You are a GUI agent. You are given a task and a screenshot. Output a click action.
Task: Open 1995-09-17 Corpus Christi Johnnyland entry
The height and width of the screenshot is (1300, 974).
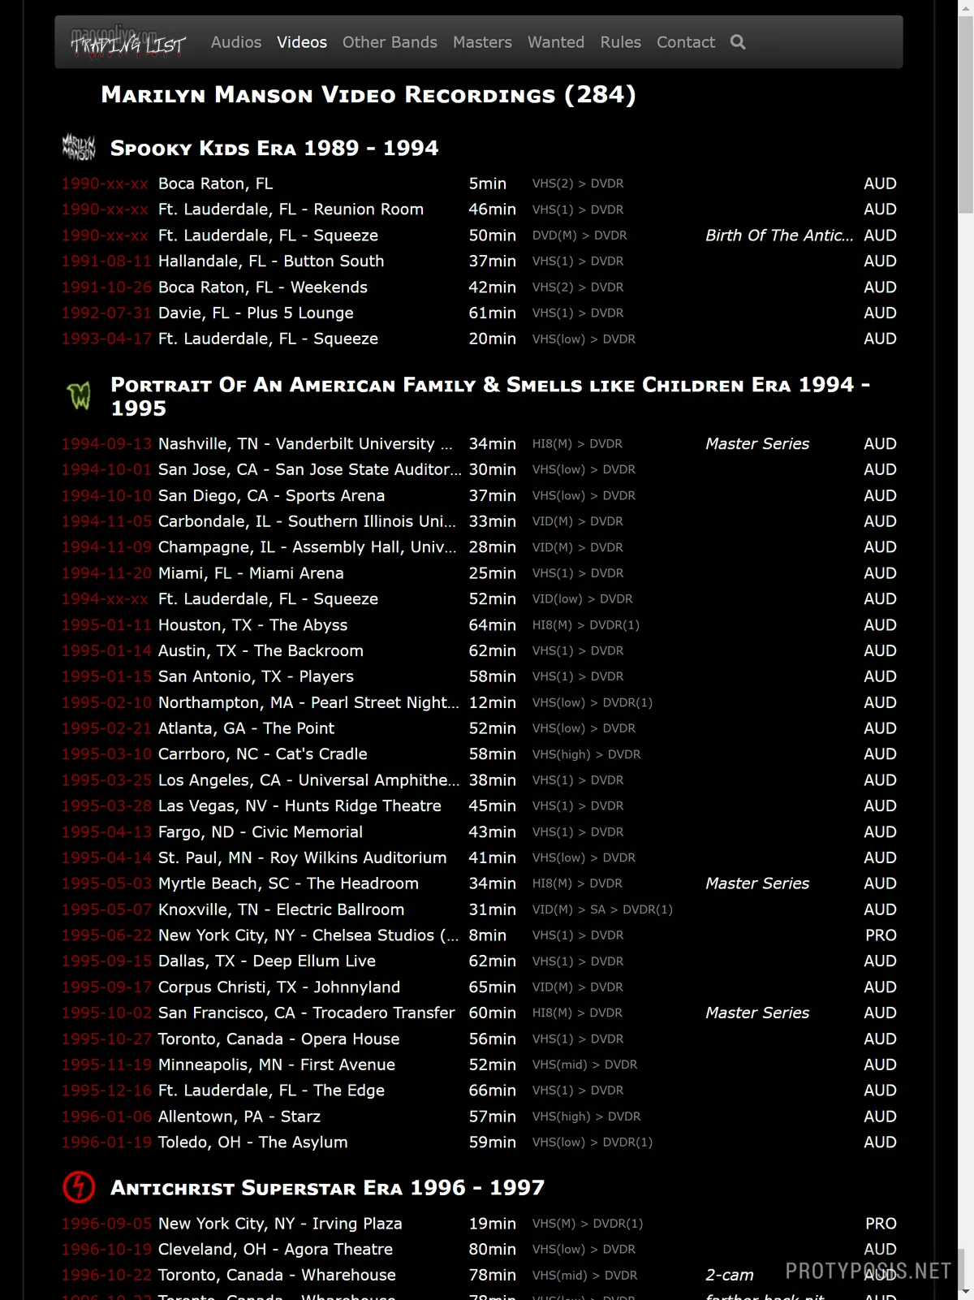pos(479,987)
